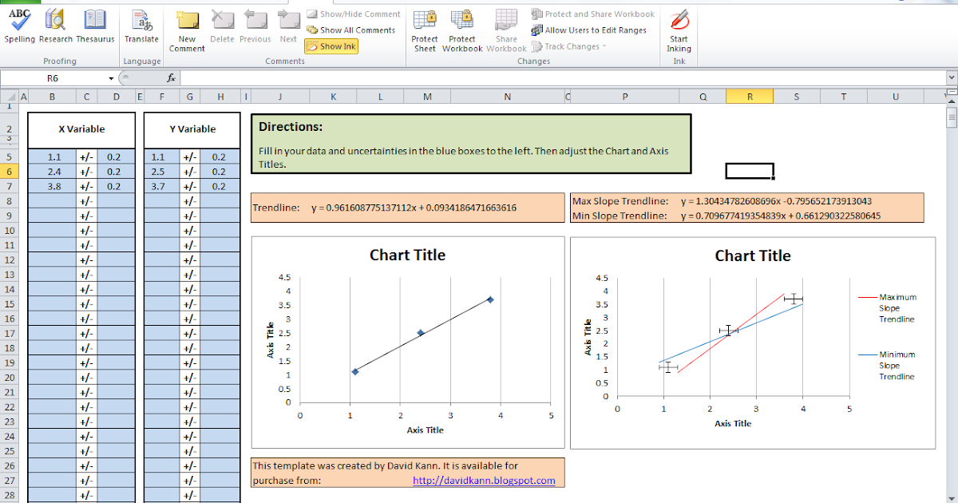Click the Protect Workbook icon
The image size is (958, 503).
(x=462, y=28)
